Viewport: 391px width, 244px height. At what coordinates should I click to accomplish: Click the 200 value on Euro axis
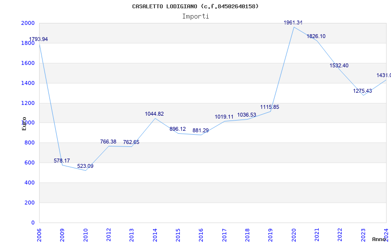(29, 203)
